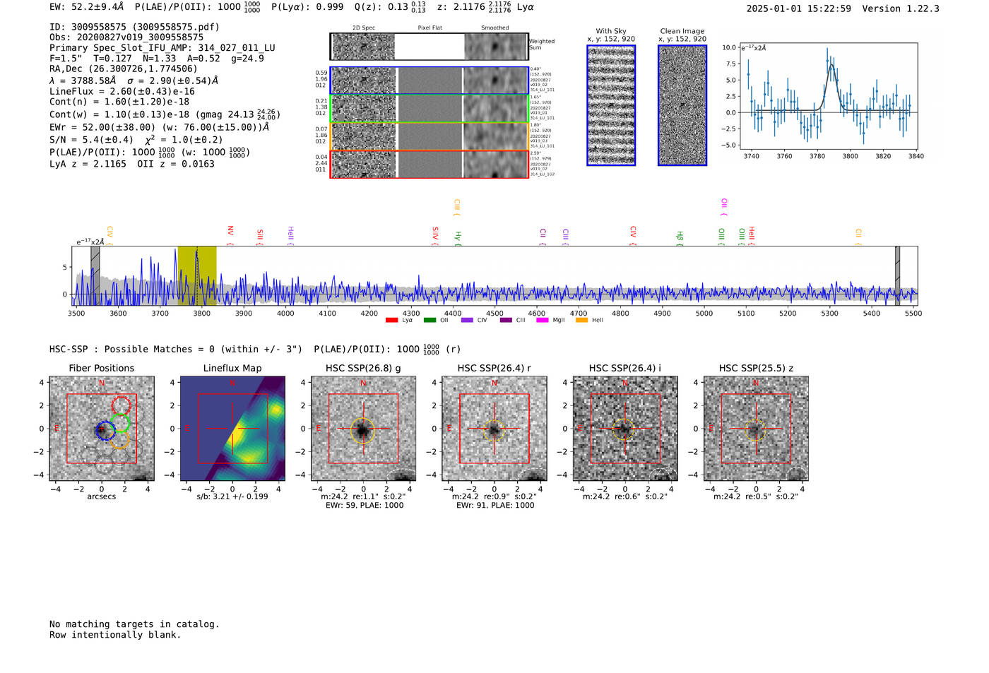
Task: Open the green-bordered 2D spectrum fiber row
Action: coord(429,109)
